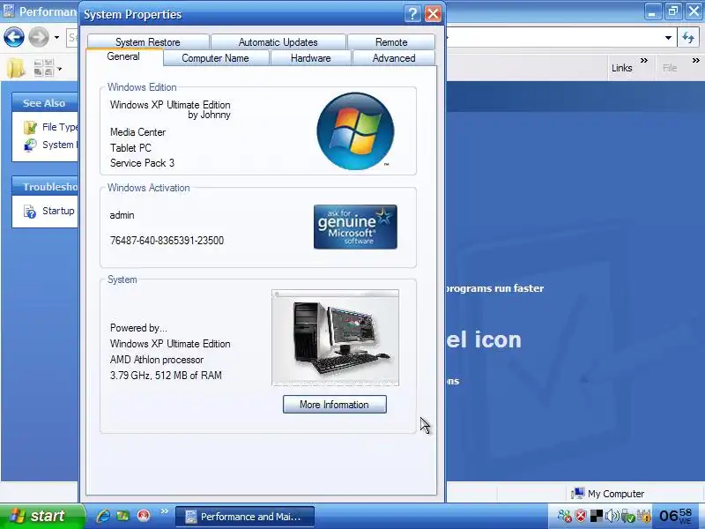Viewport: 705px width, 529px height.
Task: Open the Hardware tab
Action: (310, 58)
